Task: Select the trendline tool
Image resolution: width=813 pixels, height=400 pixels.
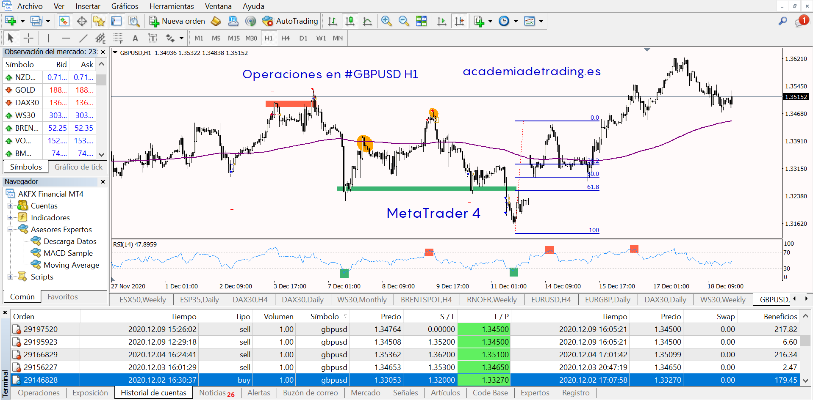Action: 83,38
